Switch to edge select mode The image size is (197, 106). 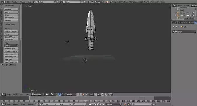[81, 94]
